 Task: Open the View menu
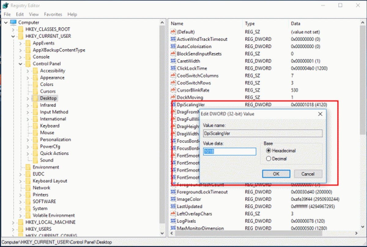[x=34, y=14]
